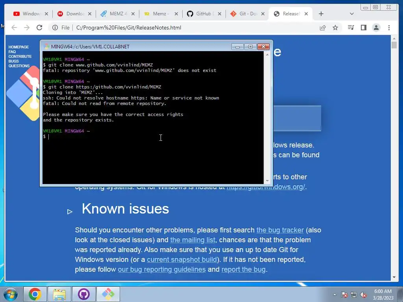Image resolution: width=403 pixels, height=302 pixels.
Task: Open Git Bash from the taskbar
Action: pos(108,294)
